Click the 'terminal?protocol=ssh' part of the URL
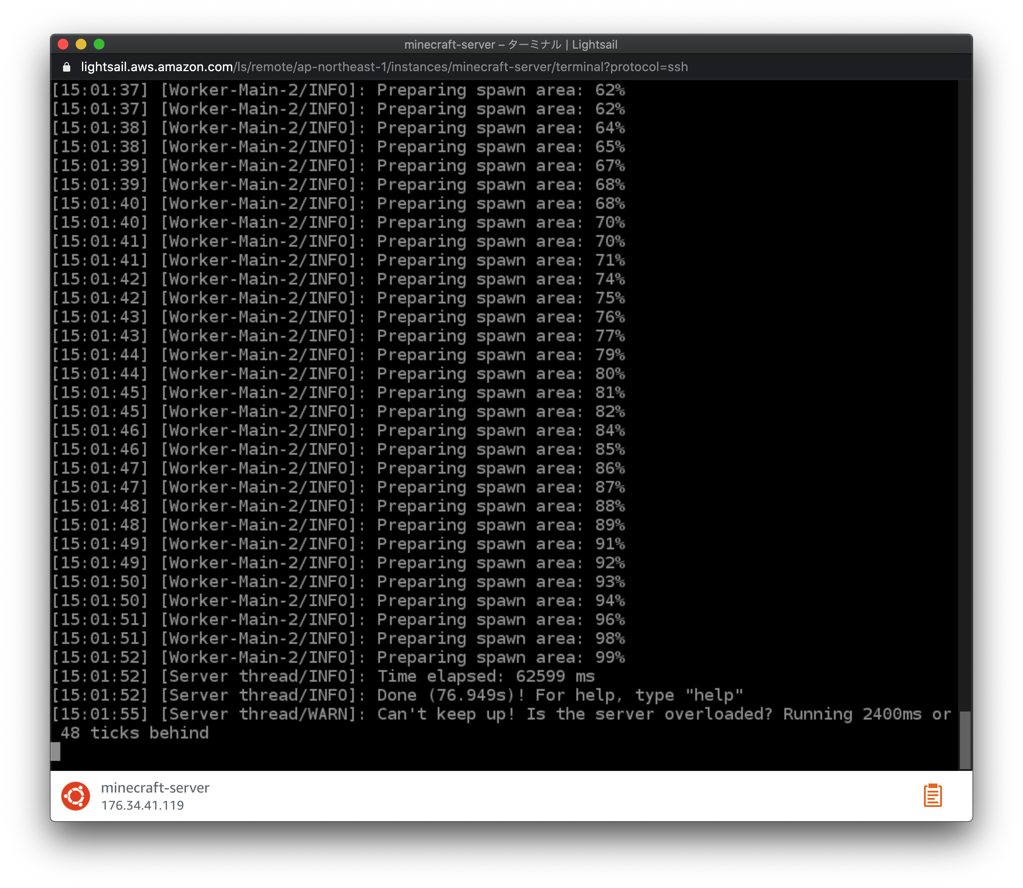This screenshot has height=888, width=1023. [622, 67]
